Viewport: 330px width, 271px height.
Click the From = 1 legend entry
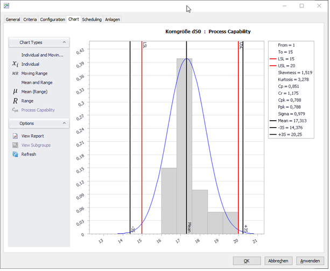point(286,45)
